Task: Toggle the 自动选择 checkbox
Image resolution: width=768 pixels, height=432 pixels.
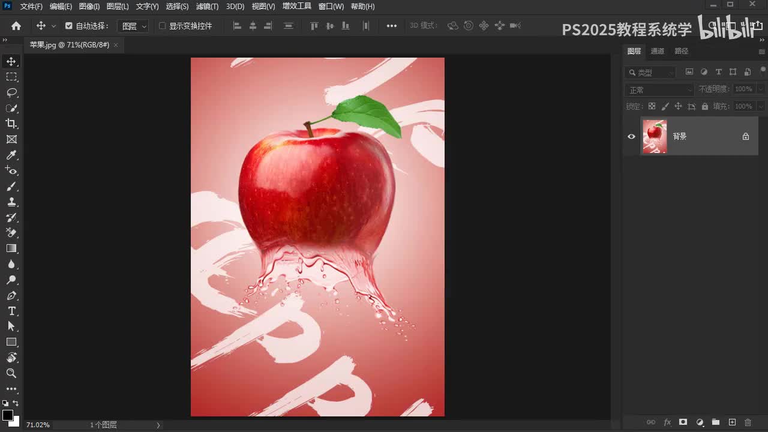Action: click(68, 26)
